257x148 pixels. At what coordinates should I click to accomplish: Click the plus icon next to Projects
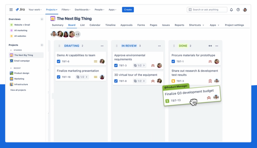click(42, 45)
